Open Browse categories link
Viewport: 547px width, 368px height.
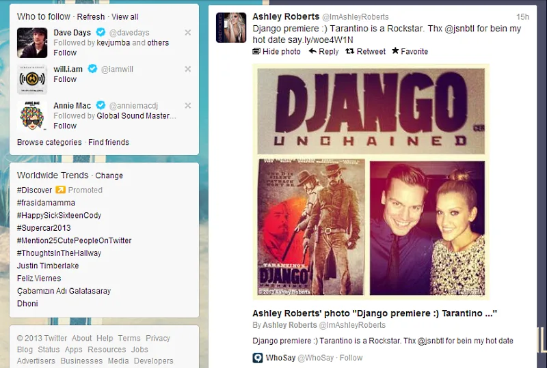point(49,142)
